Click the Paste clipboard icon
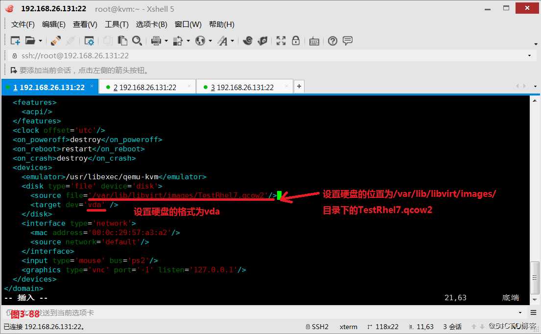 click(x=122, y=41)
